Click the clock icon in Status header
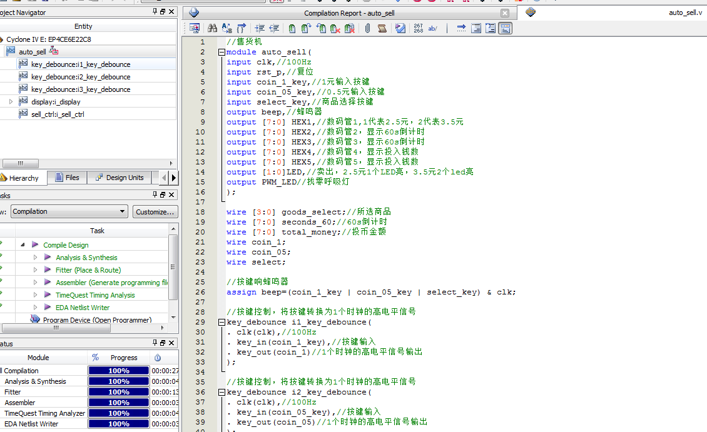This screenshot has width=707, height=432. point(158,357)
